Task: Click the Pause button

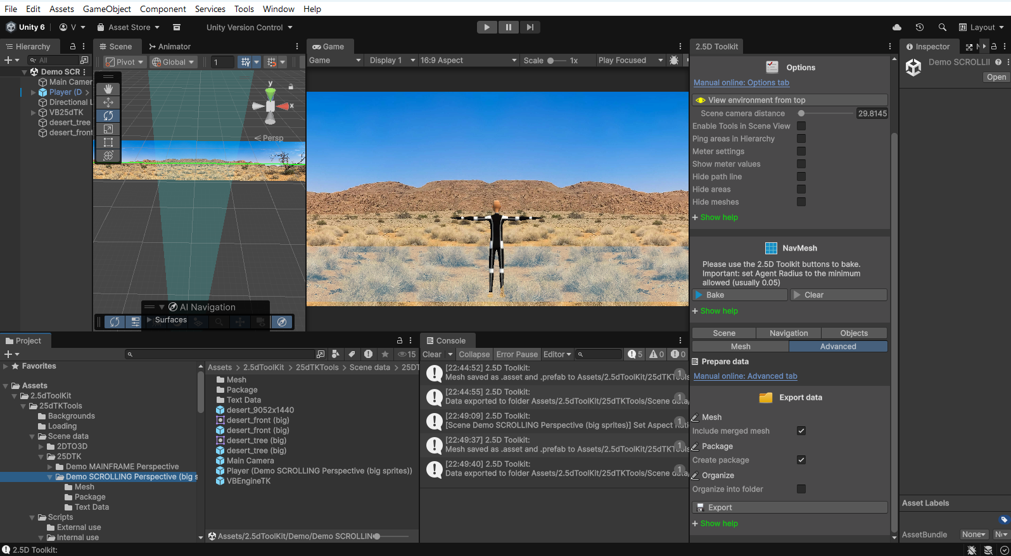Action: click(508, 27)
